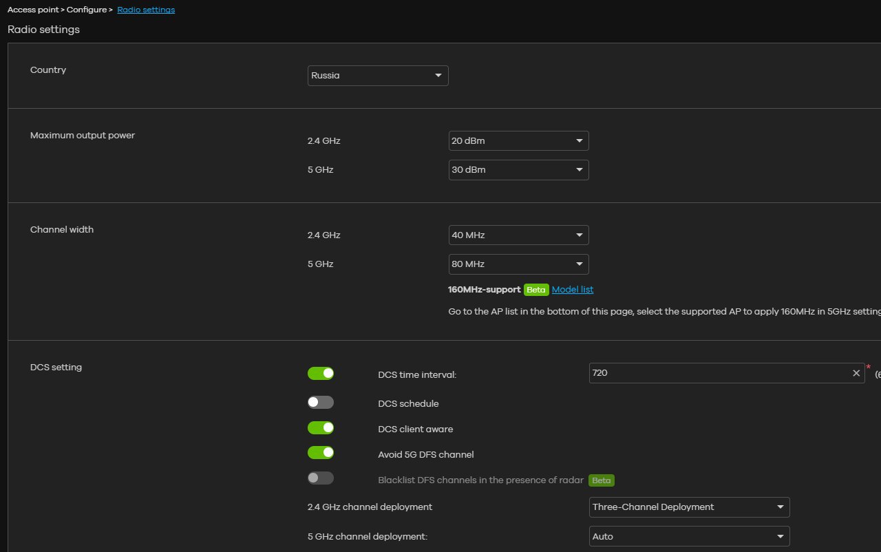Click Access point in the breadcrumb
Image resolution: width=881 pixels, height=552 pixels.
(x=32, y=10)
